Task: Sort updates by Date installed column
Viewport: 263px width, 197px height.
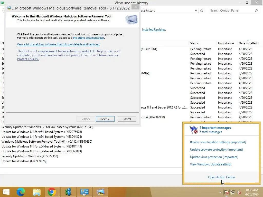Action: tap(248, 43)
